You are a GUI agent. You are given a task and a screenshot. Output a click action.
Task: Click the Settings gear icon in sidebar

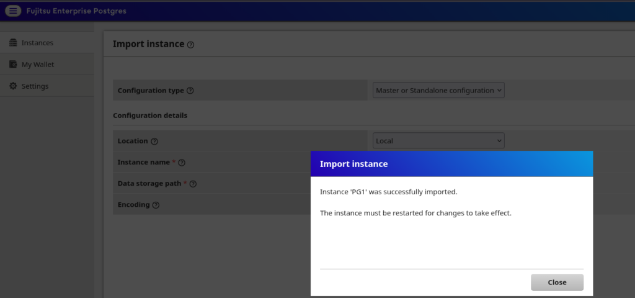pos(13,86)
